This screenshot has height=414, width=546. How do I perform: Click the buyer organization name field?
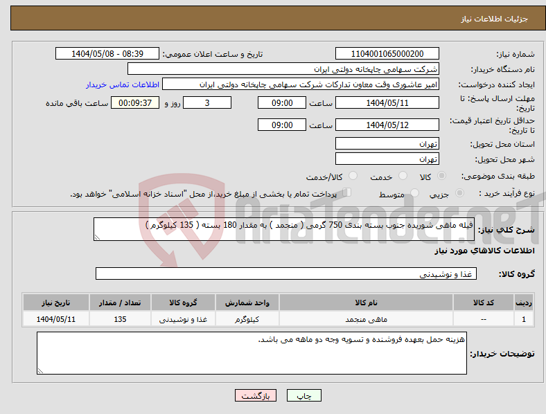[283, 69]
